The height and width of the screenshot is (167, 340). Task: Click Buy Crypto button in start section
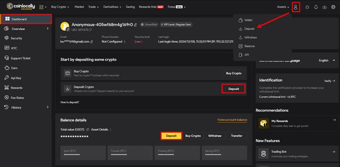click(x=234, y=73)
